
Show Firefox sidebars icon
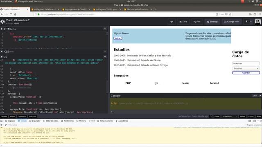pos(255,14)
